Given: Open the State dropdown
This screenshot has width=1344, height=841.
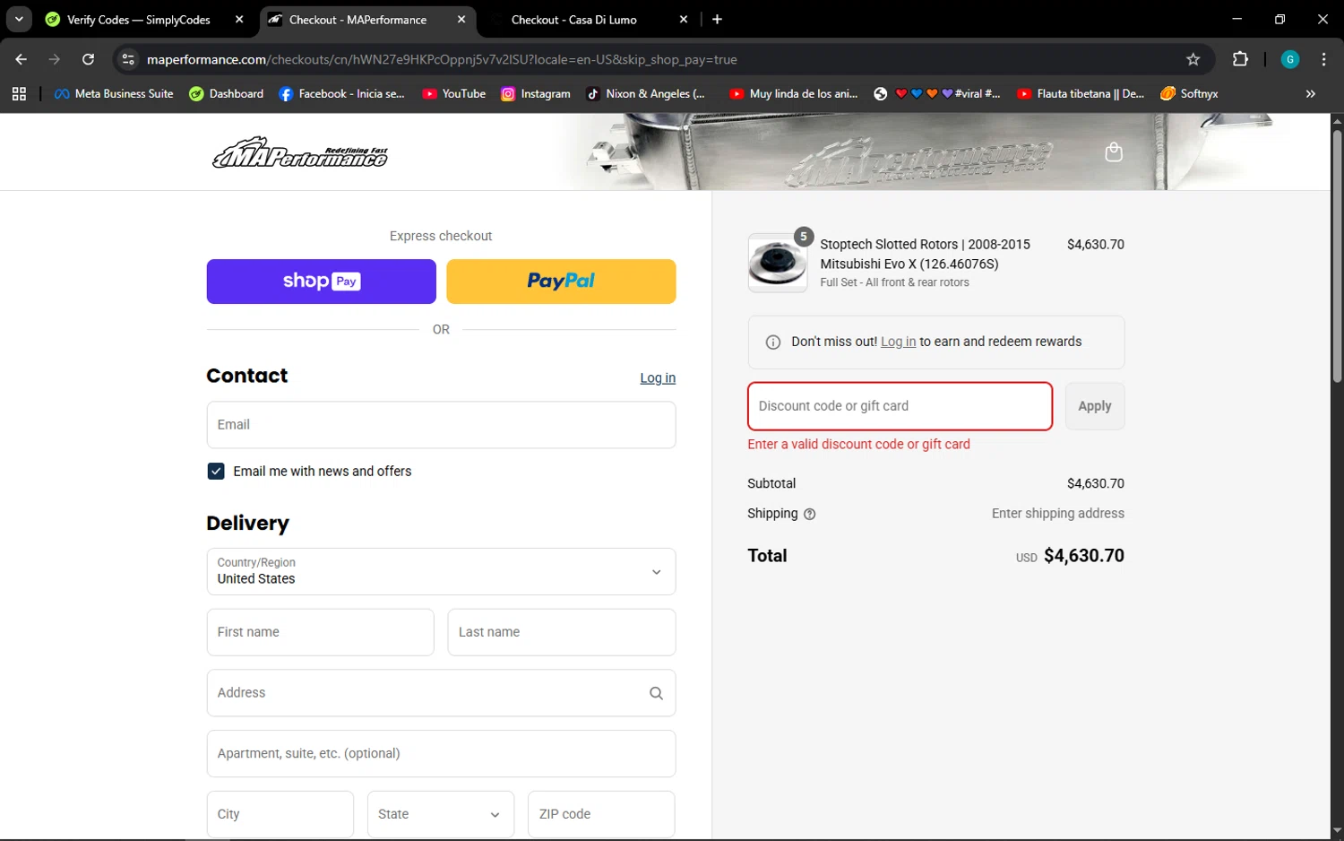Looking at the screenshot, I should pyautogui.click(x=441, y=814).
